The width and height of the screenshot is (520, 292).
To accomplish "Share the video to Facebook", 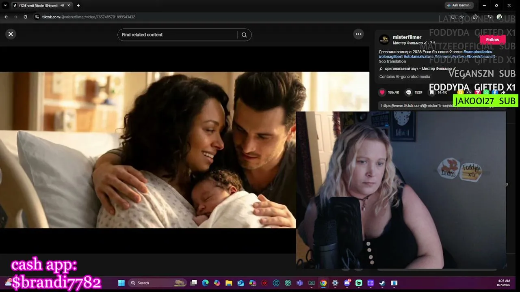I will click(495, 92).
